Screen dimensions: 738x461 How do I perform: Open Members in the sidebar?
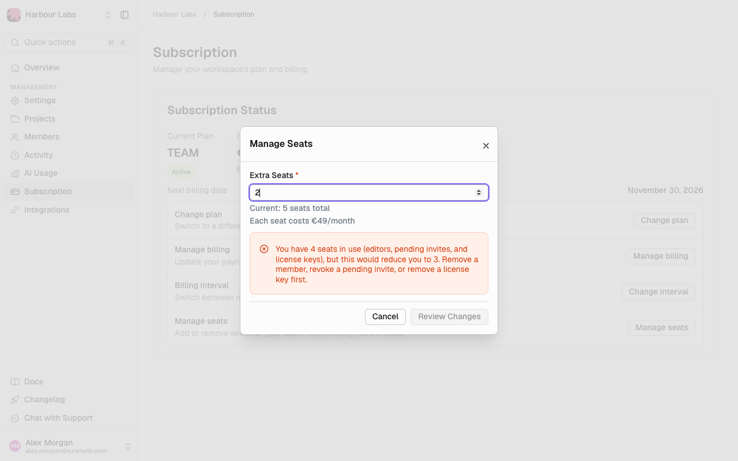[x=69, y=137]
